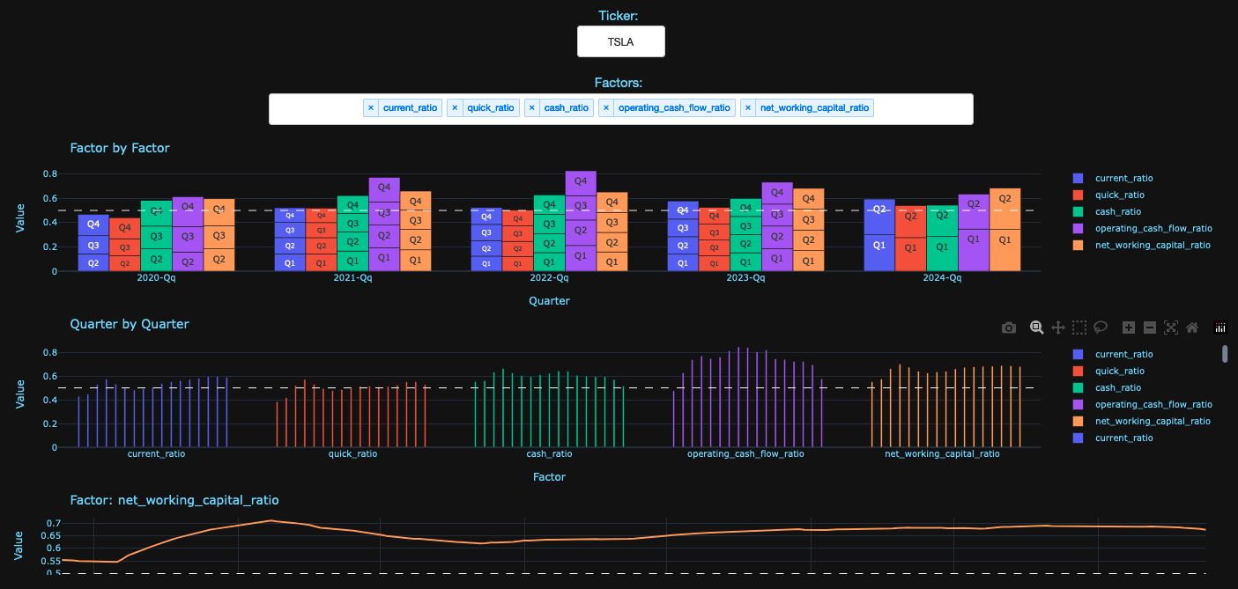This screenshot has width=1238, height=589.
Task: Click the TSLA ticker input field
Action: [620, 41]
